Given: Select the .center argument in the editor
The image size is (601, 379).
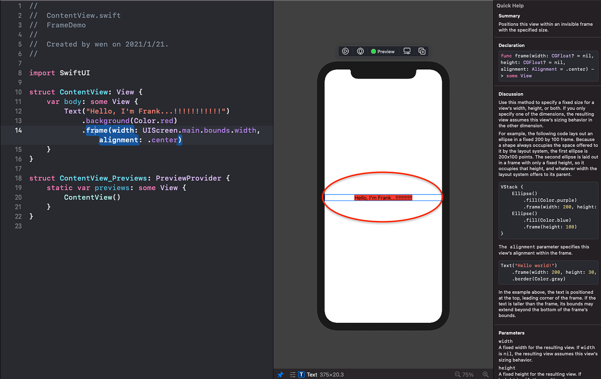Looking at the screenshot, I should coord(164,139).
